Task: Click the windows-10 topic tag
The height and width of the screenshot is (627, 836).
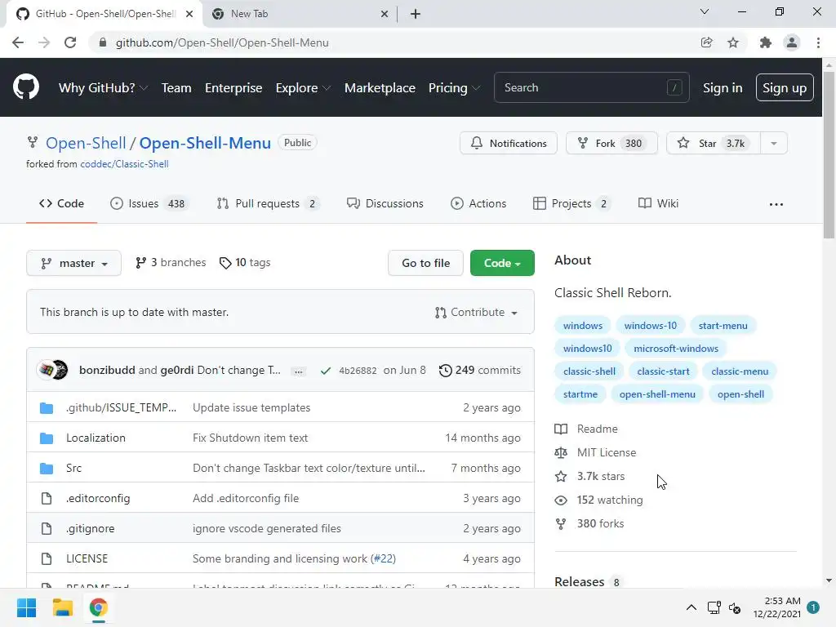Action: click(x=651, y=326)
